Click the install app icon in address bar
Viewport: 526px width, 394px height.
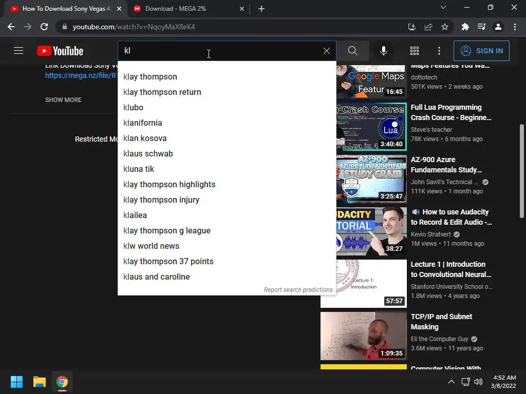(411, 27)
